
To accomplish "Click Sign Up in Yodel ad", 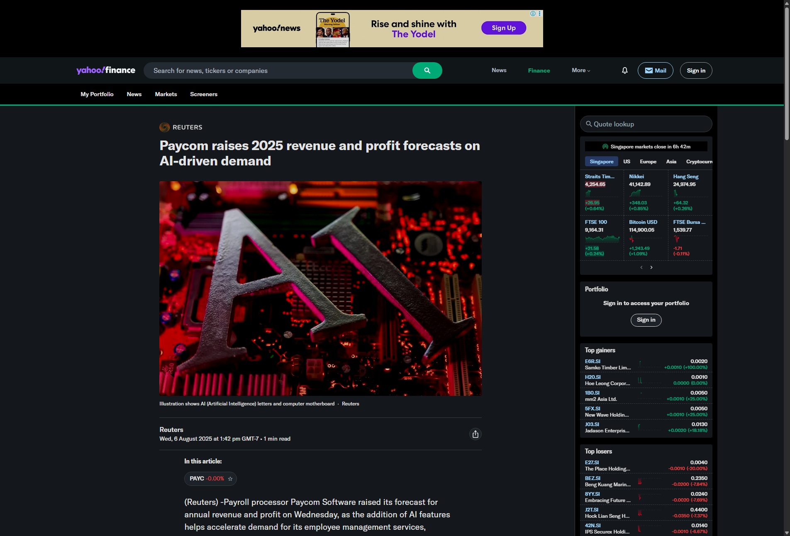I will (504, 28).
